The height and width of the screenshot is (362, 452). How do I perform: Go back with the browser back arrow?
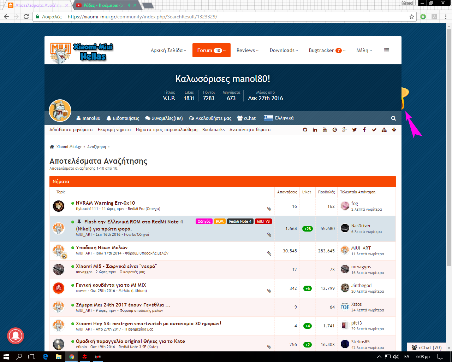(6, 17)
